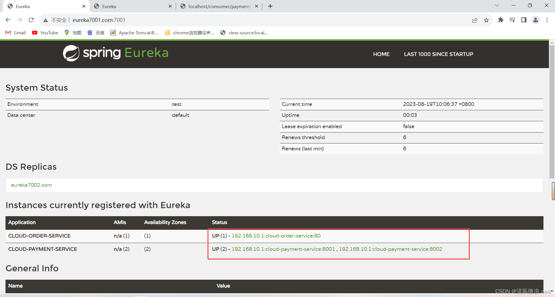Close the localhost/consumer/payment tab

tap(256, 6)
